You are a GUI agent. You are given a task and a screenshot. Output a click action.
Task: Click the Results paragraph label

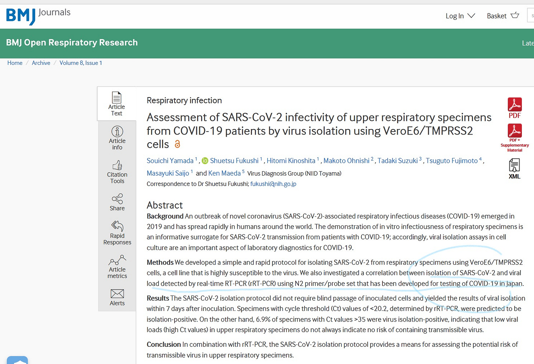point(158,298)
